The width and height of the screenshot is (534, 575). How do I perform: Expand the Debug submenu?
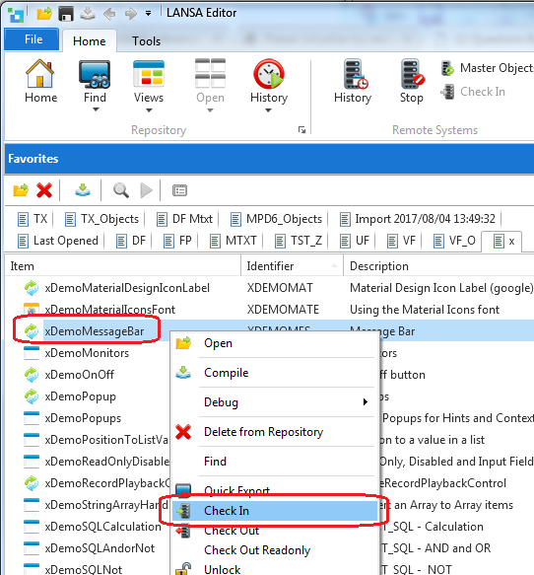tap(275, 402)
